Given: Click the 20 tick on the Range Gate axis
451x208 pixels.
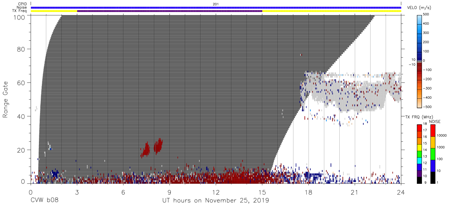Looking at the screenshot, I should pyautogui.click(x=21, y=150).
